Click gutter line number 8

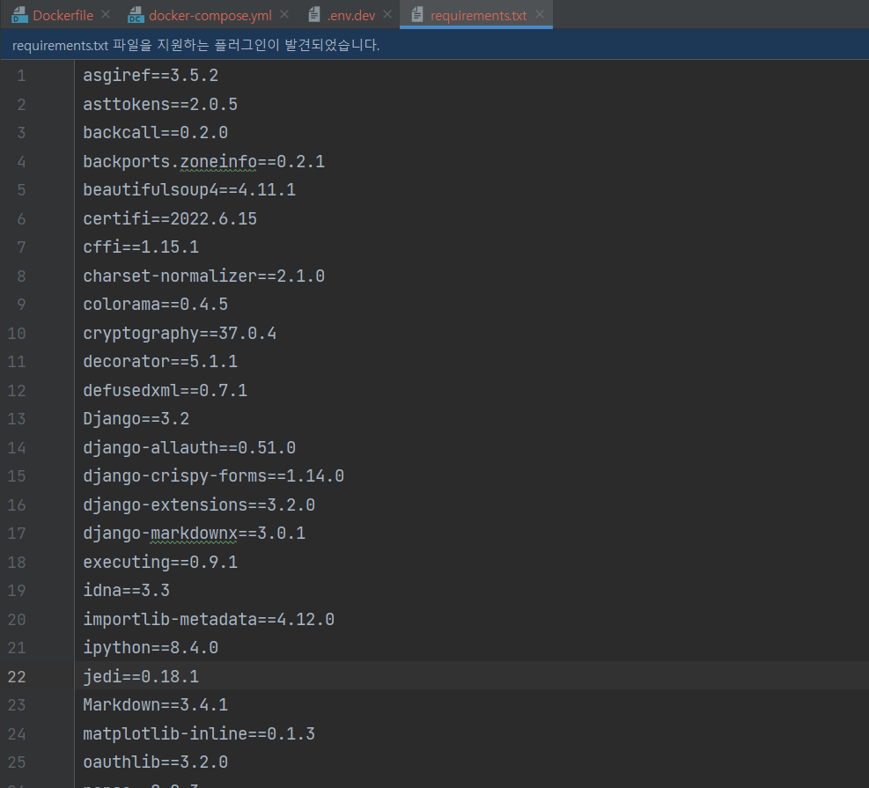pos(21,276)
